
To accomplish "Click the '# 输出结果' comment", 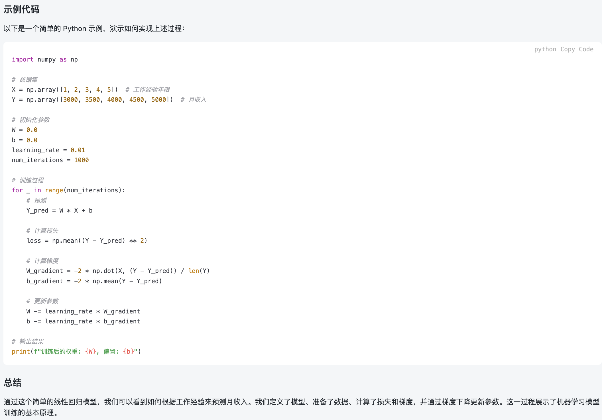I will click(28, 341).
